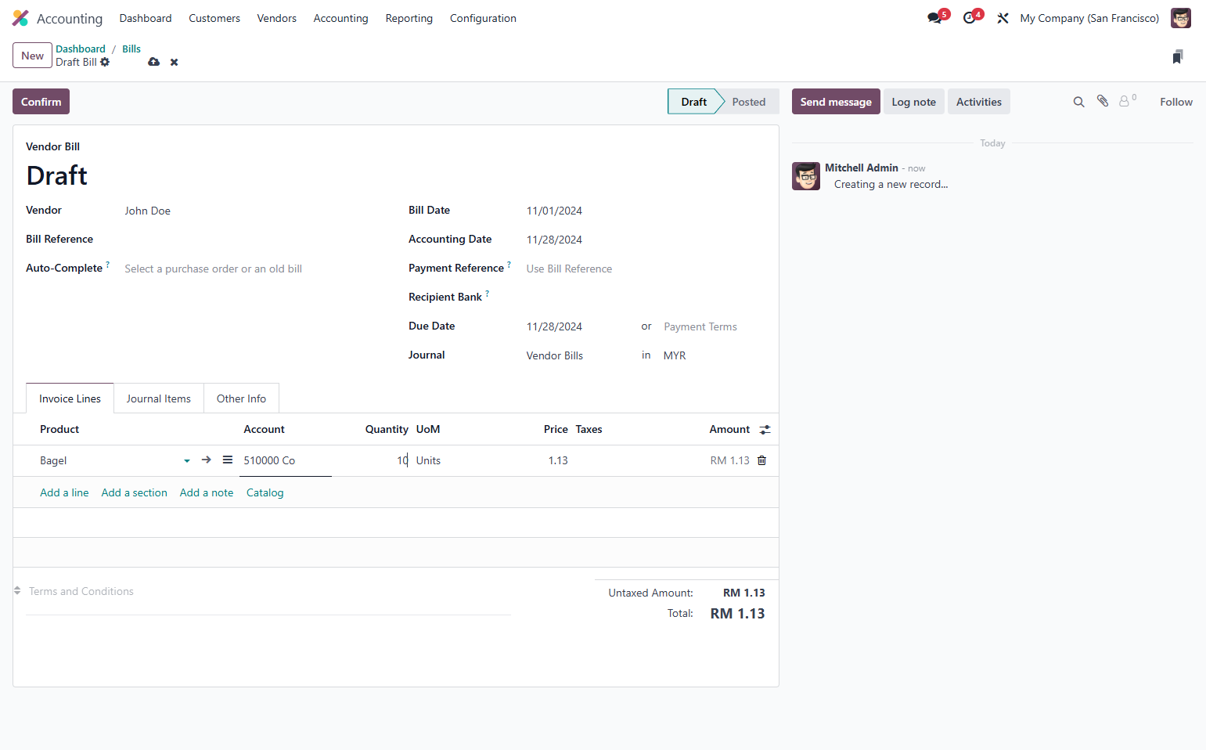Open the activities clock icon

(x=970, y=18)
